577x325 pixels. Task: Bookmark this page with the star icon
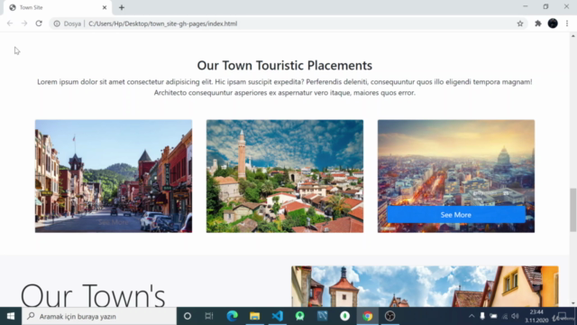click(520, 23)
